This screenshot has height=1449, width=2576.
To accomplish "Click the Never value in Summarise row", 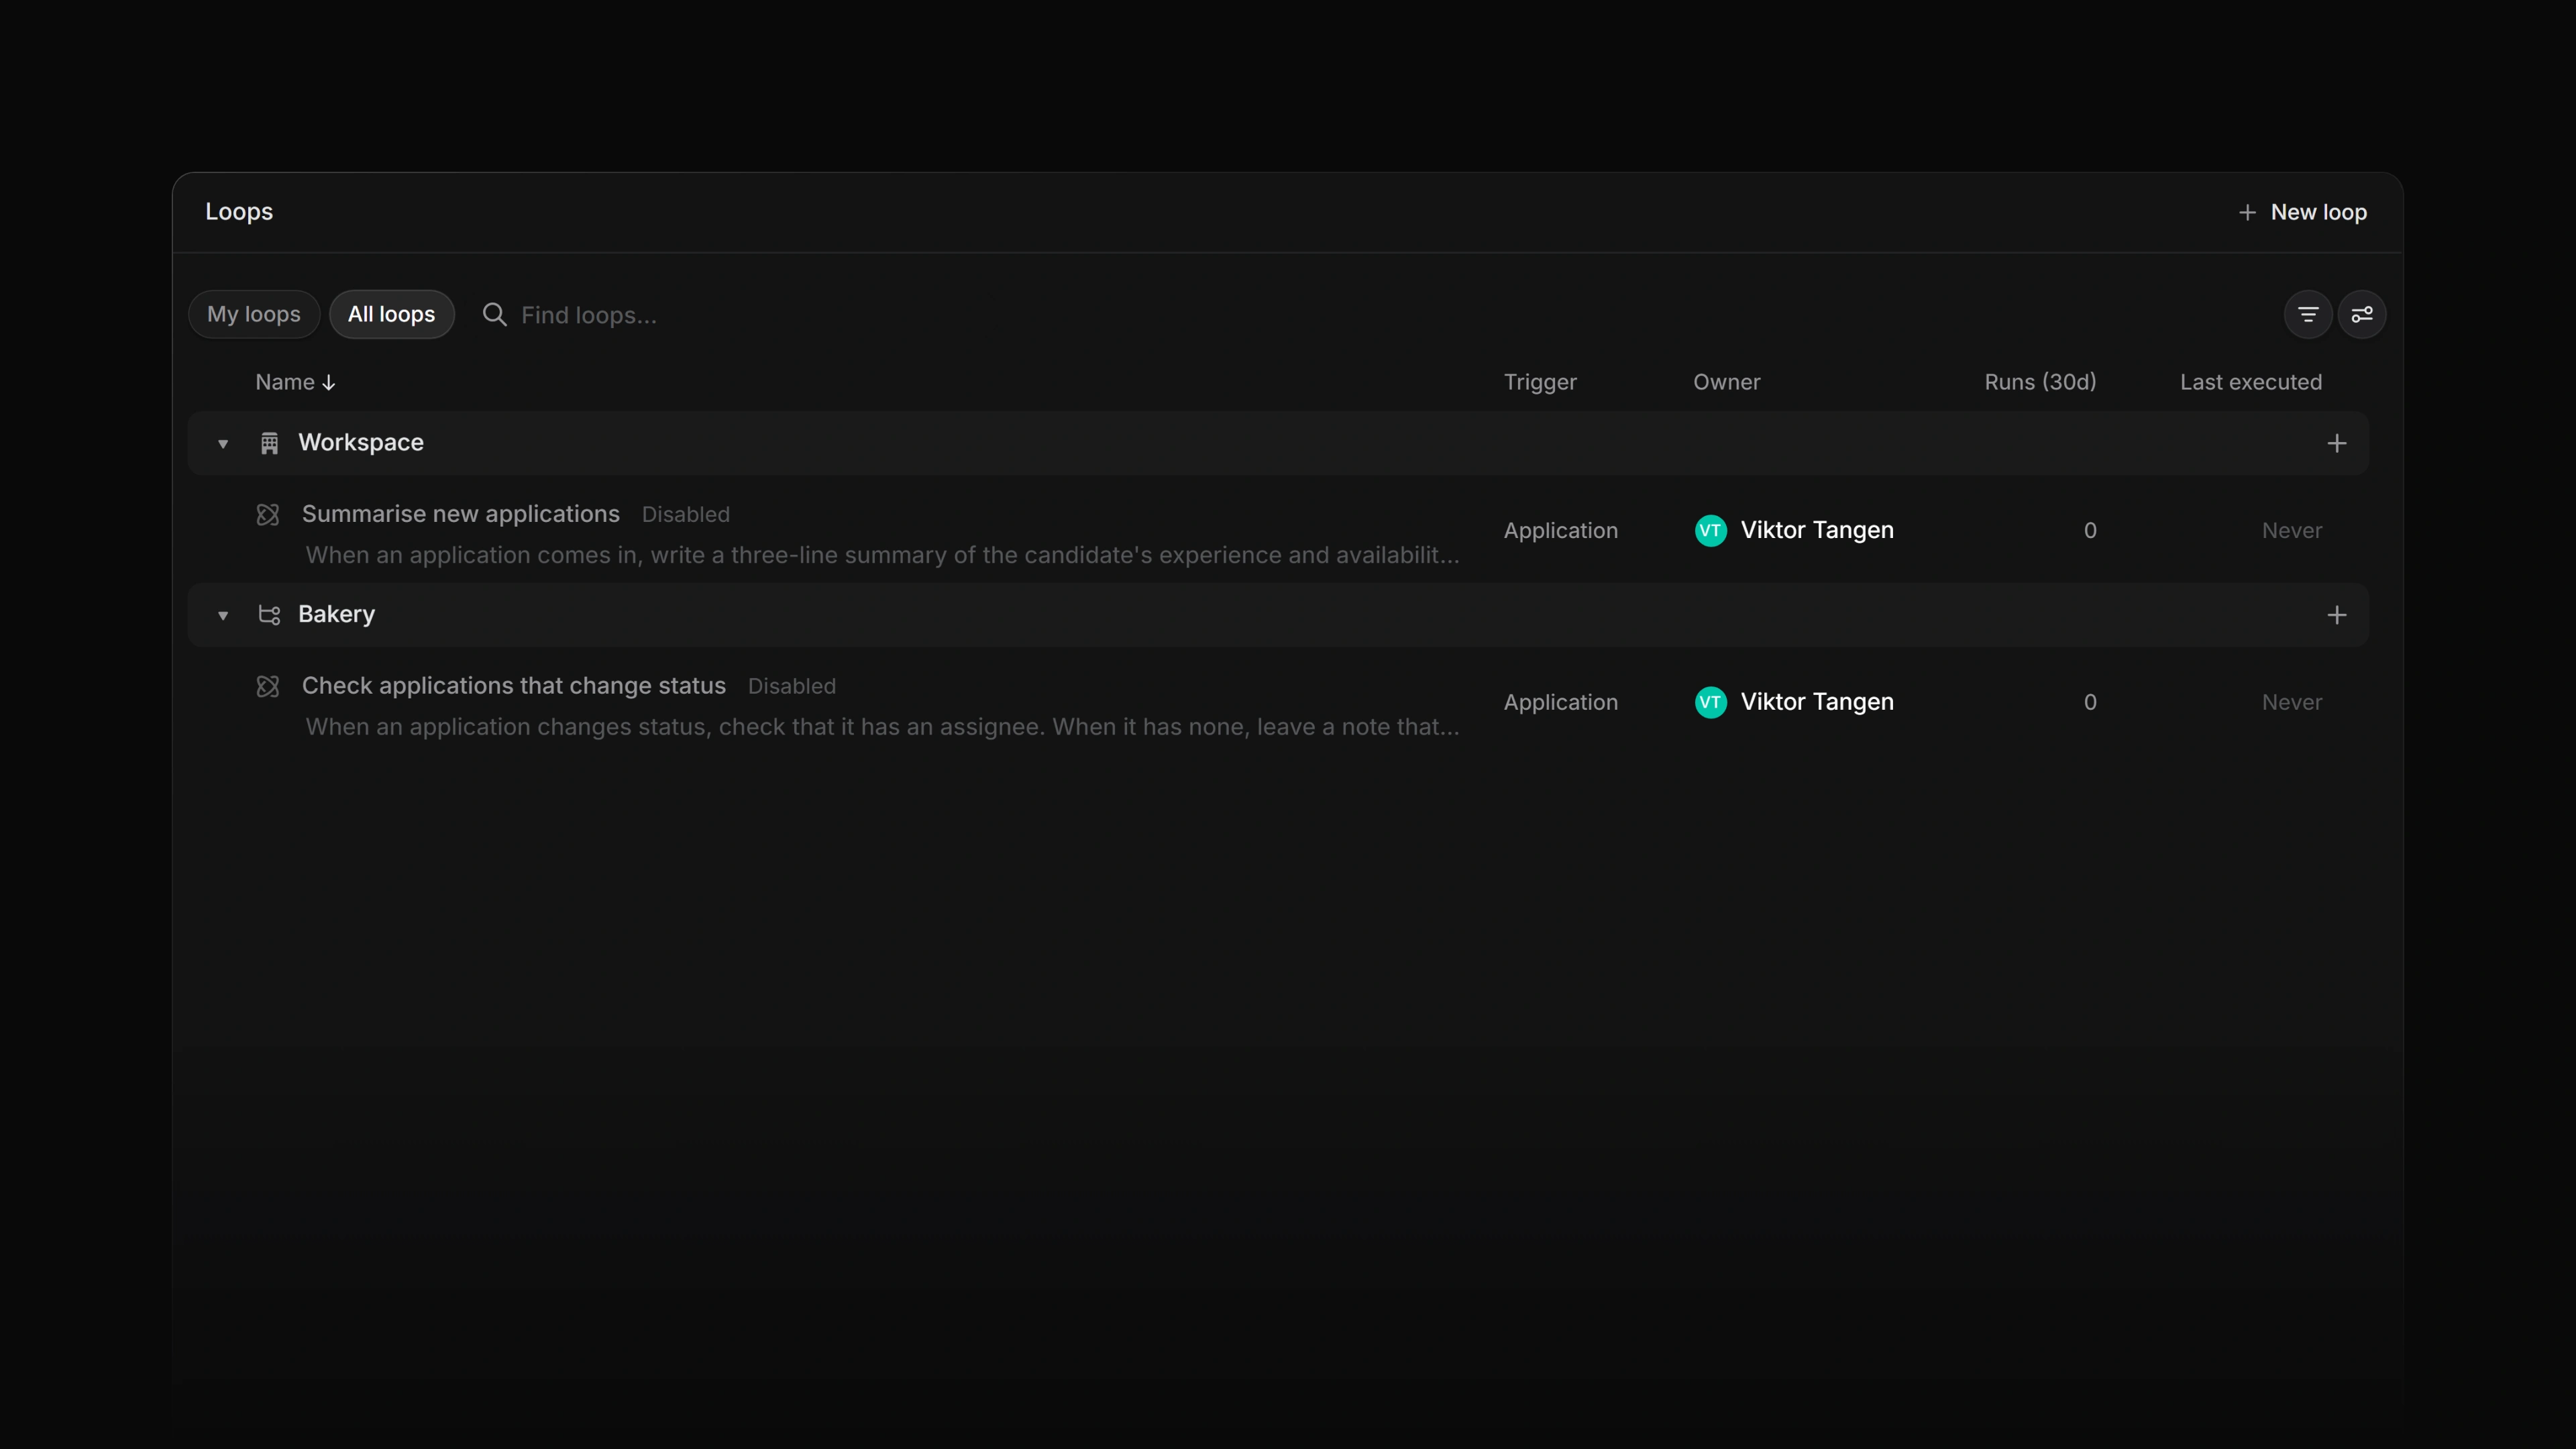I will [2292, 531].
